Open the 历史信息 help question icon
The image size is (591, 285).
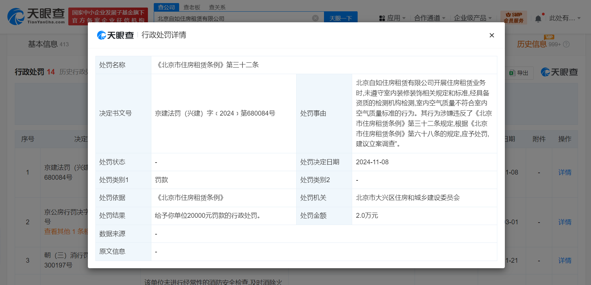click(x=566, y=44)
